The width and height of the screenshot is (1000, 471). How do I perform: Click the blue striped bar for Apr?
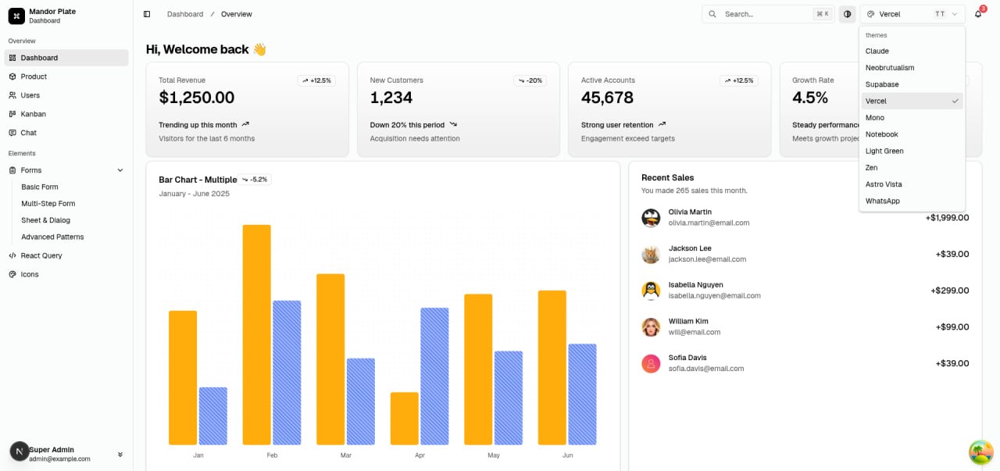click(x=434, y=376)
